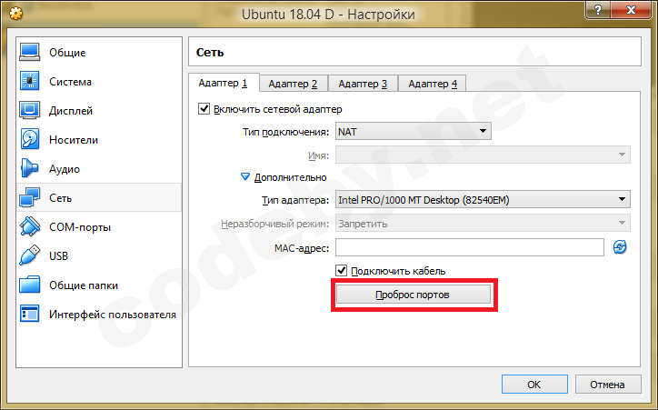Select the Дисплей monitor icon
The height and width of the screenshot is (410, 658).
point(29,110)
